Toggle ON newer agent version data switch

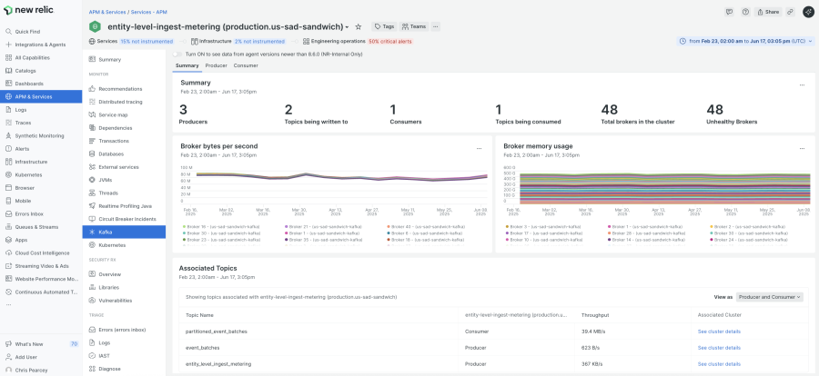point(178,54)
